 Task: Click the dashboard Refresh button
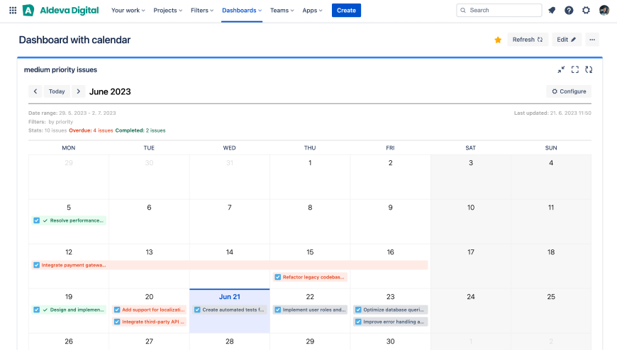(x=528, y=40)
